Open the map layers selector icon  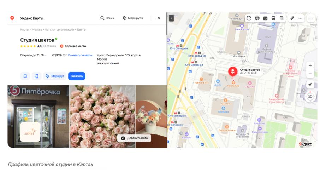(282, 18)
